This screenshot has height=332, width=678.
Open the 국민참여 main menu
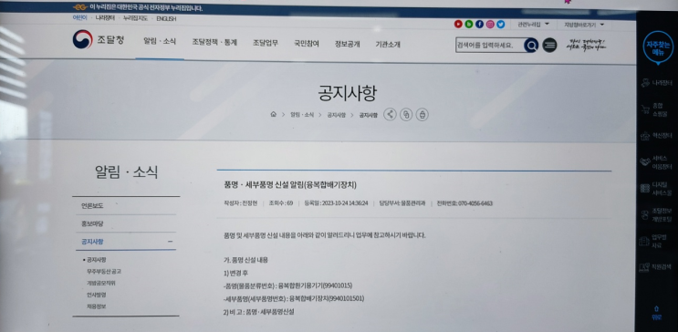(307, 43)
